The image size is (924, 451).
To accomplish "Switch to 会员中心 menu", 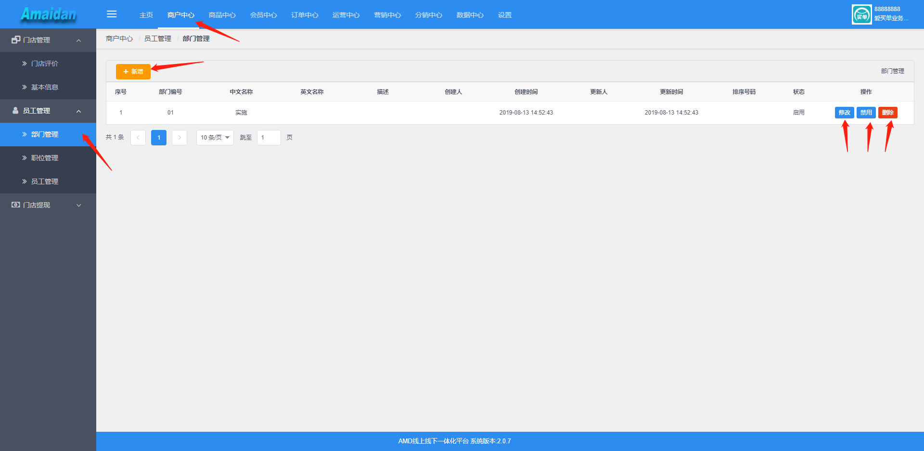I will pos(264,15).
